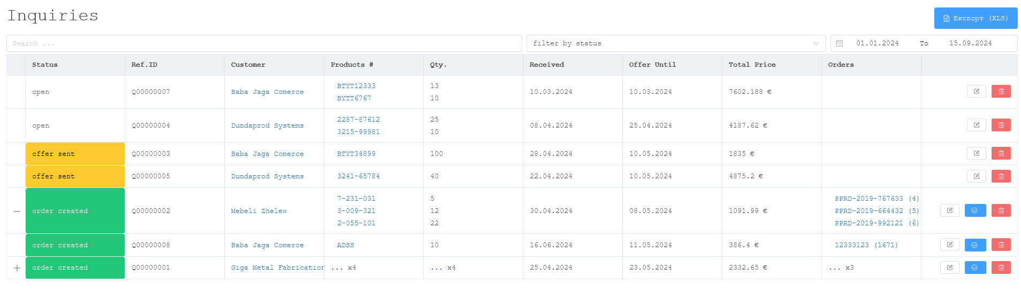Viewport: 1021px width, 291px height.
Task: Open customer Baba Jaga Comerce in Q00000003
Action: click(x=267, y=154)
